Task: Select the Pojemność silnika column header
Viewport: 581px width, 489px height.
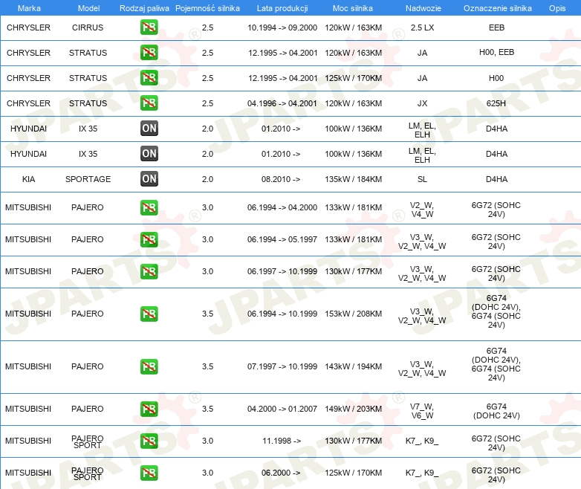Action: coord(207,8)
